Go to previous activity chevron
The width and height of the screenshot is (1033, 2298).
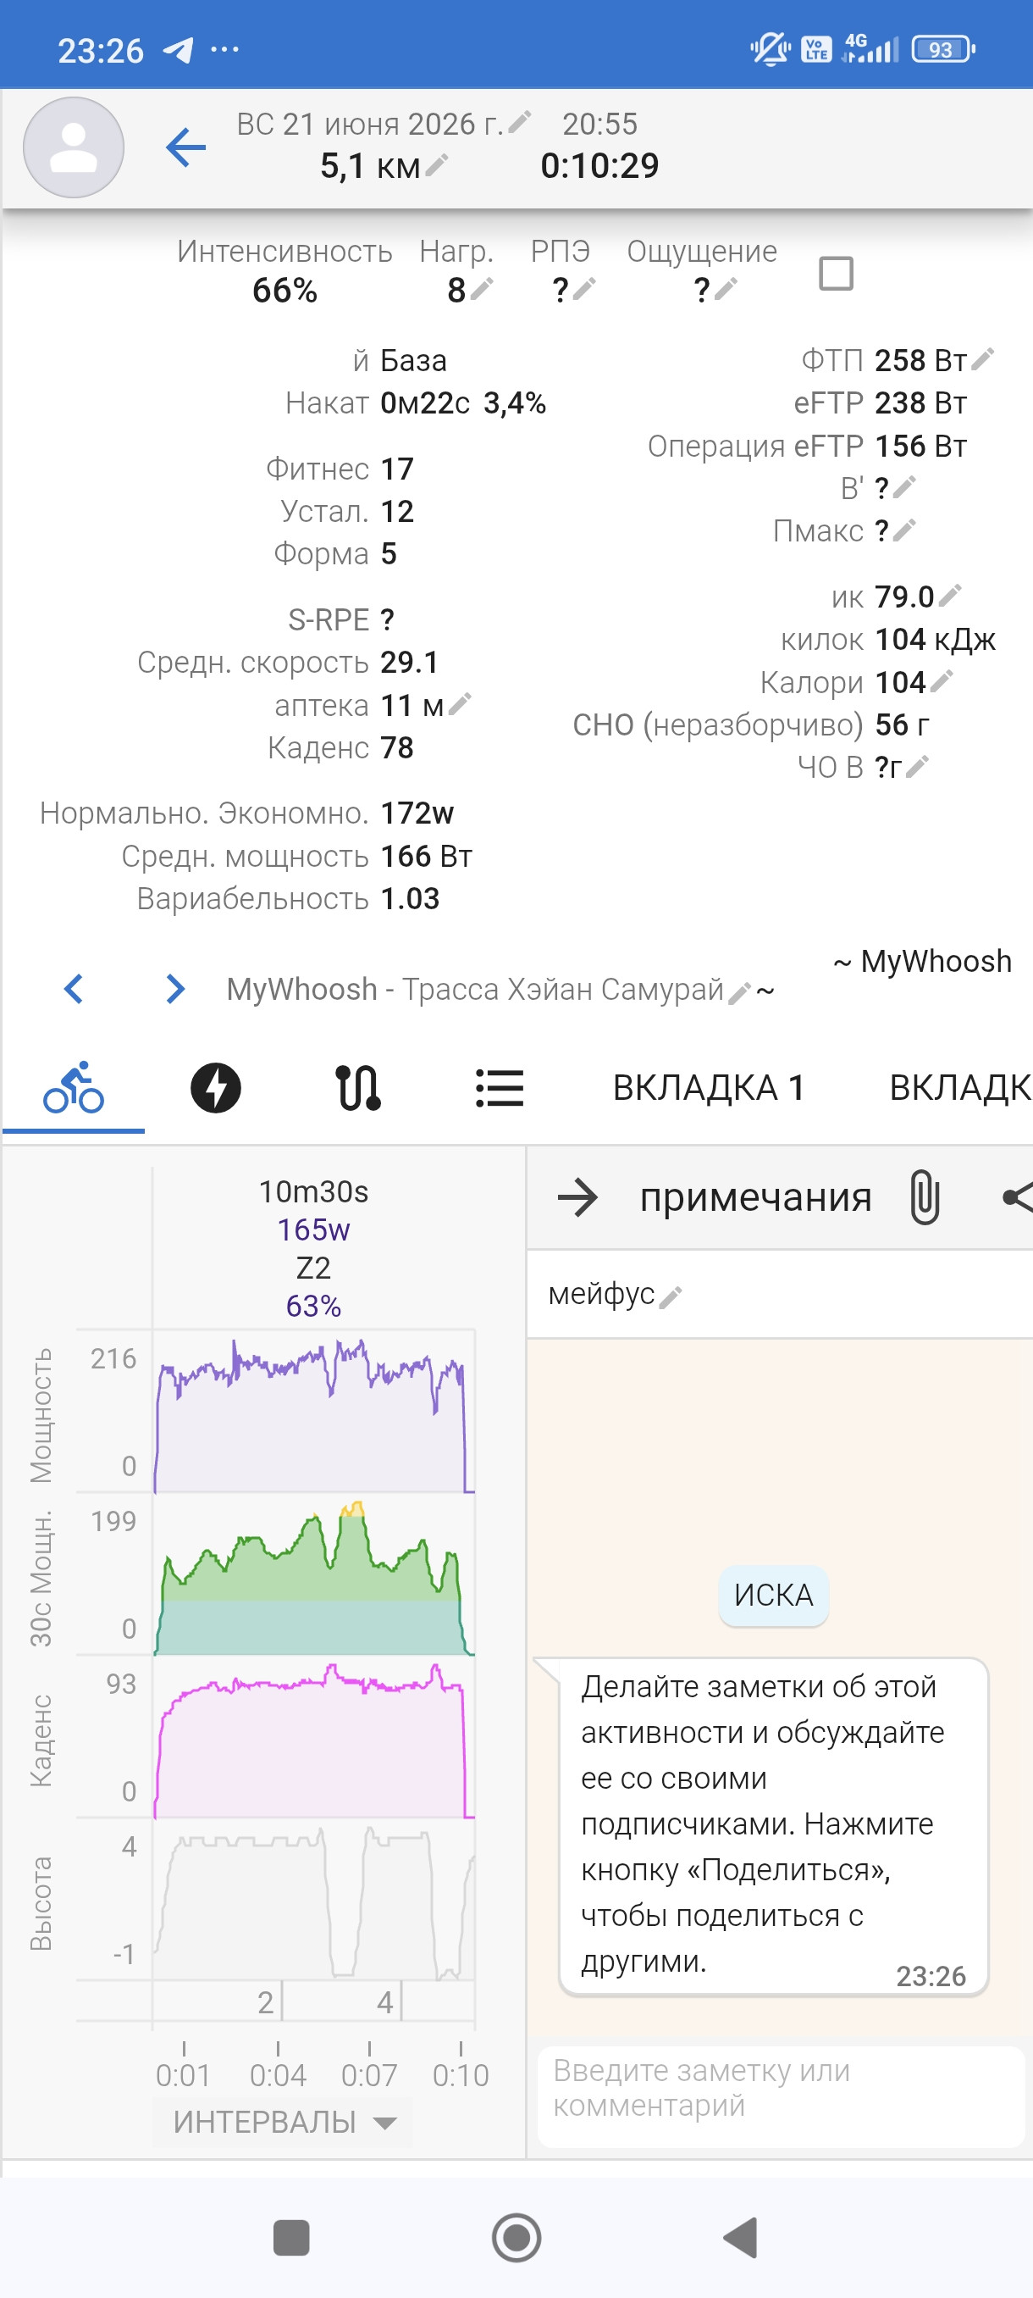pos(74,988)
